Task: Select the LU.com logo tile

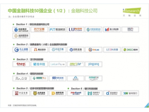Action: [x=75, y=30]
